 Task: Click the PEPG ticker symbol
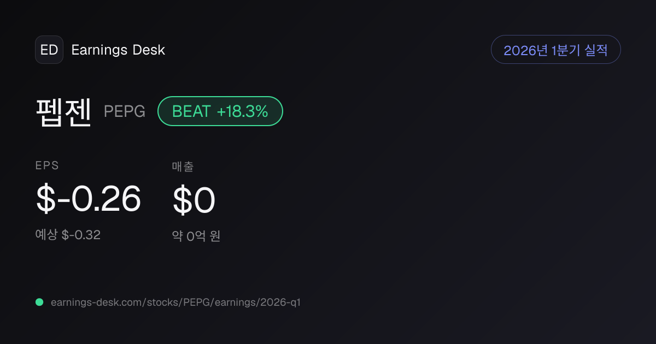(x=125, y=111)
